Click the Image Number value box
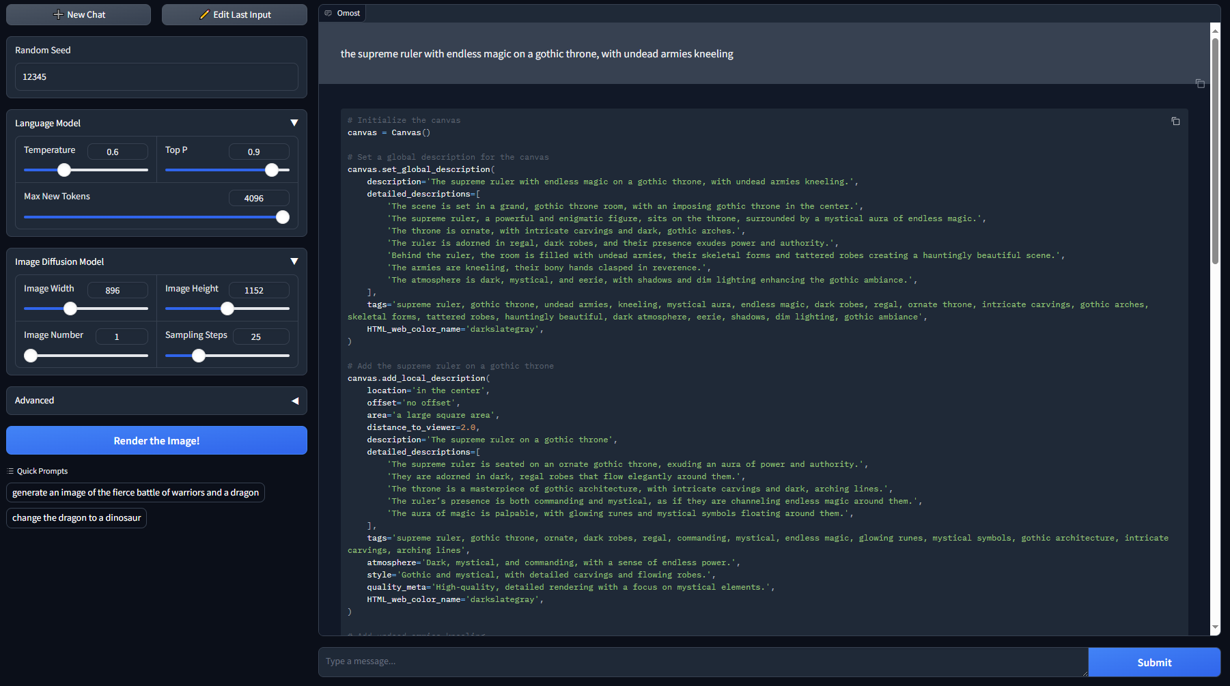1230x686 pixels. coord(122,337)
